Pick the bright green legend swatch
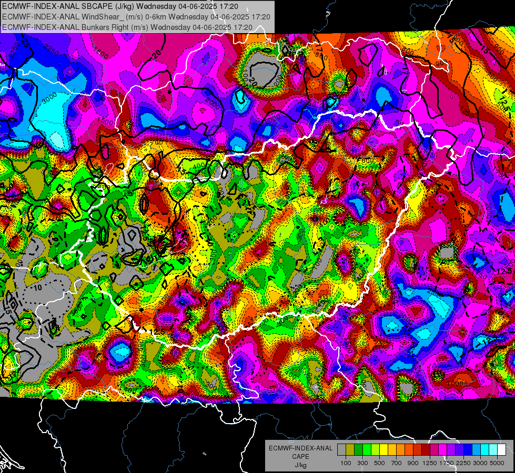 click(367, 450)
